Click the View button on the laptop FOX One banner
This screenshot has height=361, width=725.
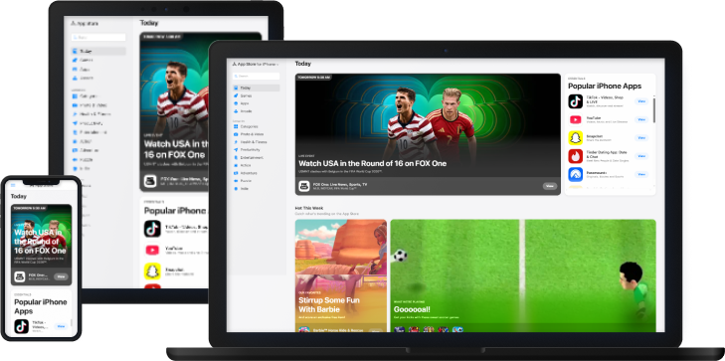click(x=550, y=186)
